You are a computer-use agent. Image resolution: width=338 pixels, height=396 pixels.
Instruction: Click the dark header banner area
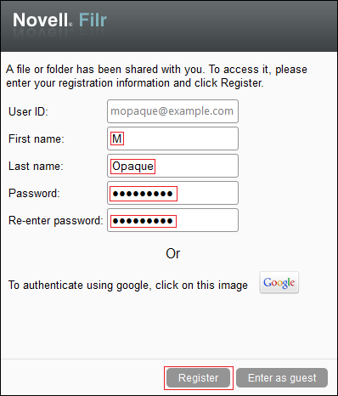[169, 26]
